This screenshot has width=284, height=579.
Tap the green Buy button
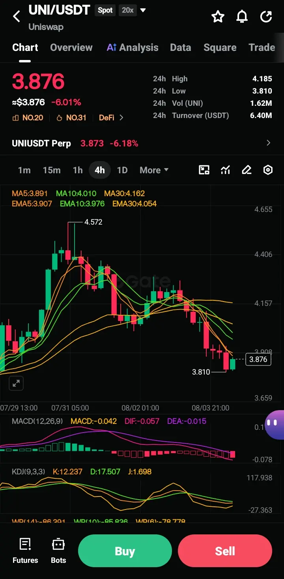pos(125,551)
